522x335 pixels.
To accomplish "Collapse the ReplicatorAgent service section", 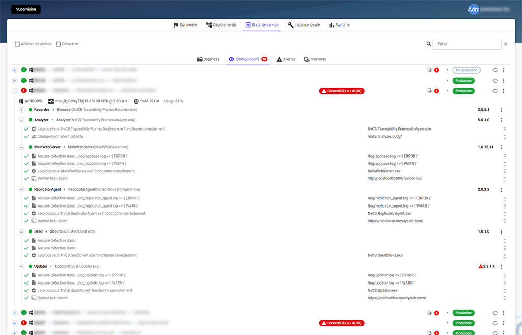I will point(22,189).
